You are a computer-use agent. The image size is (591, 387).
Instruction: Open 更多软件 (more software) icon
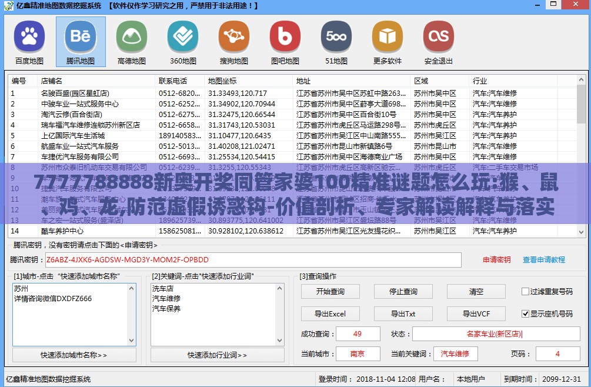pyautogui.click(x=388, y=42)
